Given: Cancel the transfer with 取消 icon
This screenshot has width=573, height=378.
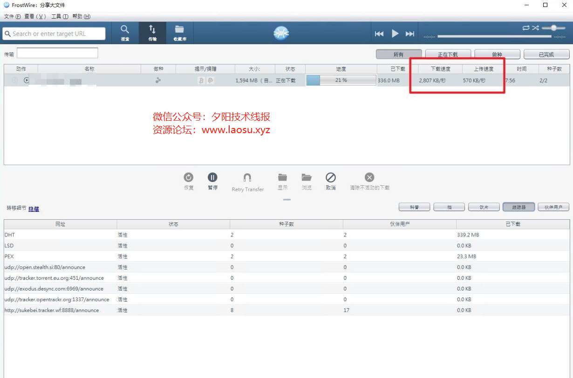Looking at the screenshot, I should pos(331,177).
